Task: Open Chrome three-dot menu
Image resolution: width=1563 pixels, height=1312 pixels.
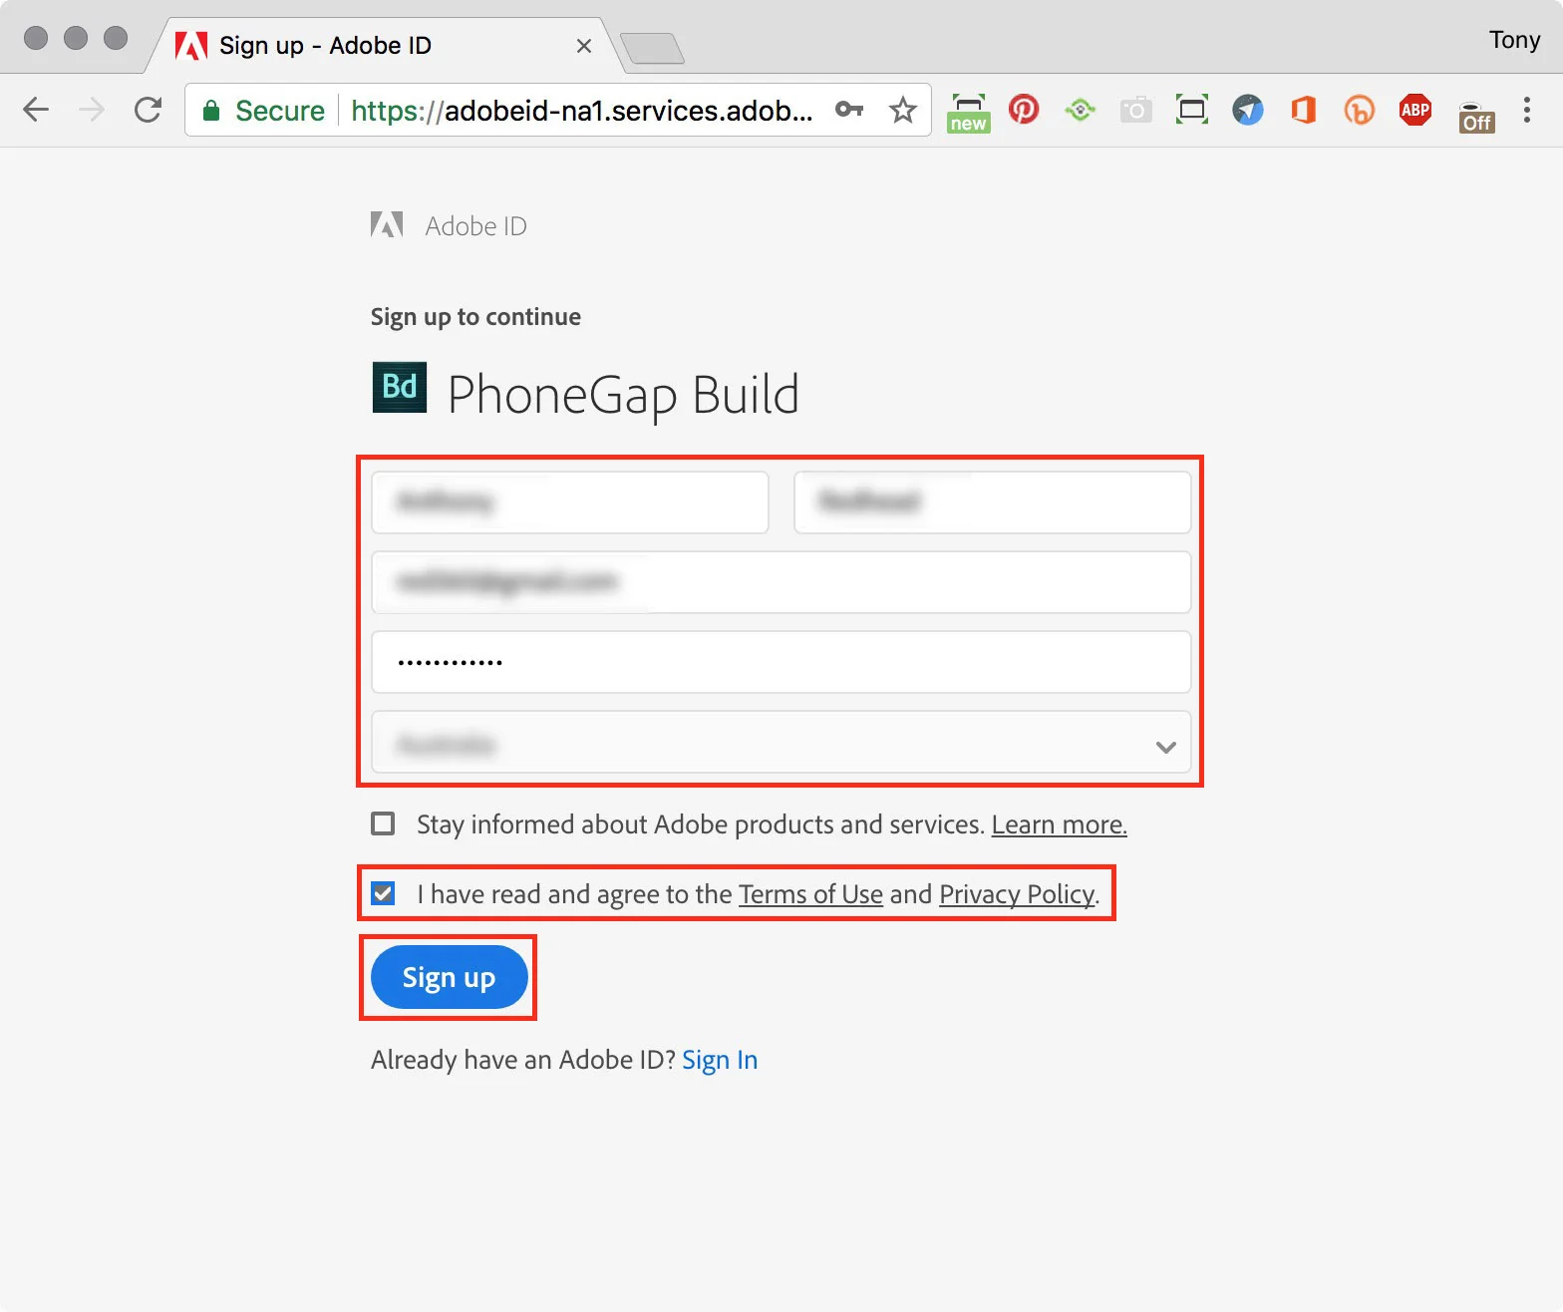Action: tap(1526, 110)
